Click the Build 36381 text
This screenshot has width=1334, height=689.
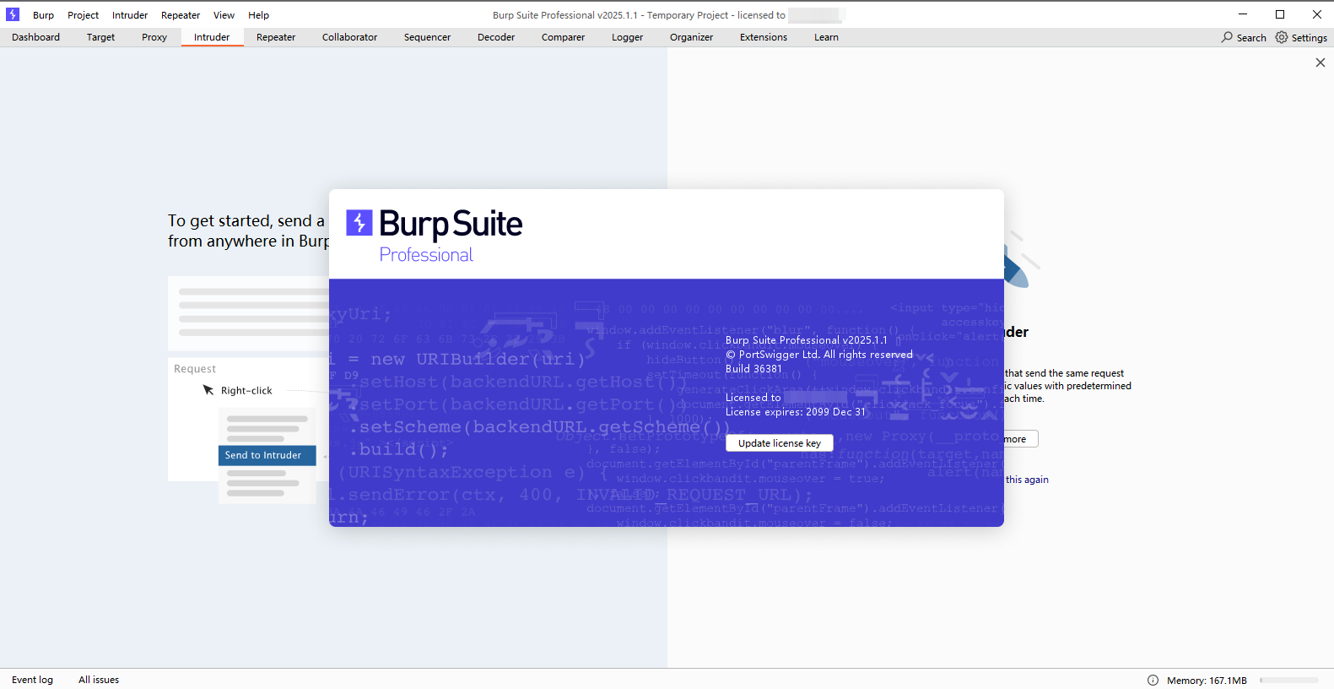(x=753, y=369)
